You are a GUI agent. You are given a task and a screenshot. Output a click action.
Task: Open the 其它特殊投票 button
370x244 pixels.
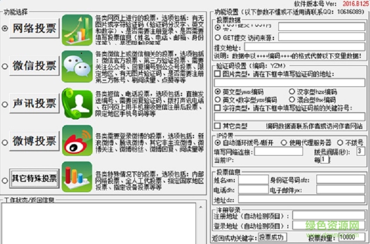point(34,178)
